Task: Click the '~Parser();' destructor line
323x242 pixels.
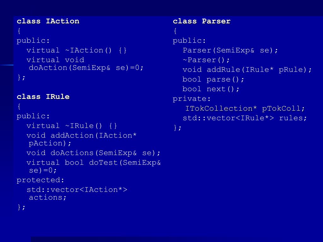Action: (206, 60)
